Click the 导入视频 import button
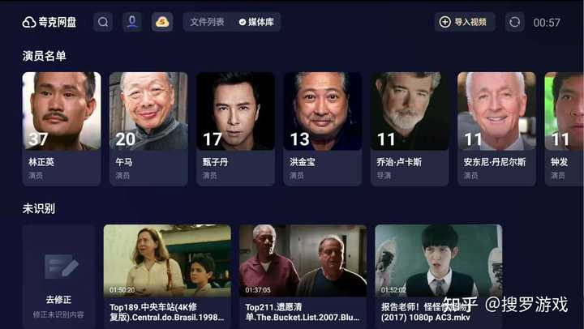 pyautogui.click(x=465, y=22)
